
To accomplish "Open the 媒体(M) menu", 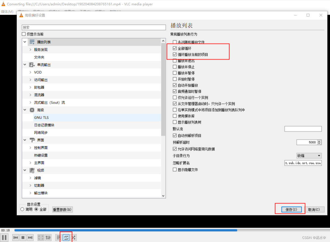I will pos(7,12).
